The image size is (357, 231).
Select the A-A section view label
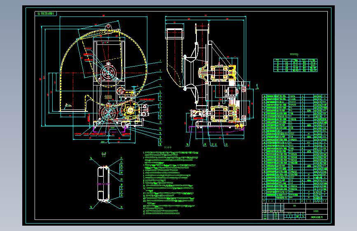(x=104, y=155)
